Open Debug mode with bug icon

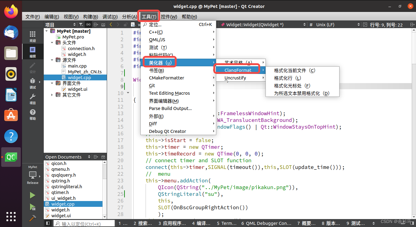[x=32, y=83]
